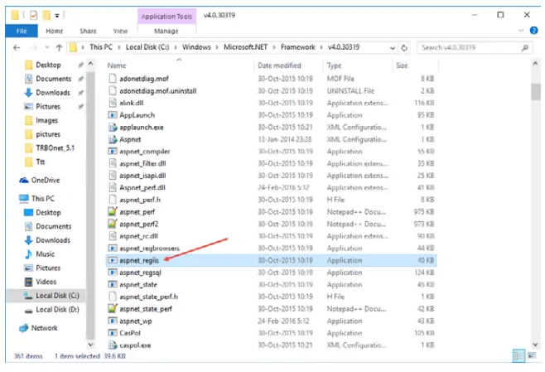
Task: Select the aspnet_filter.dll file icon
Action: tap(113, 163)
